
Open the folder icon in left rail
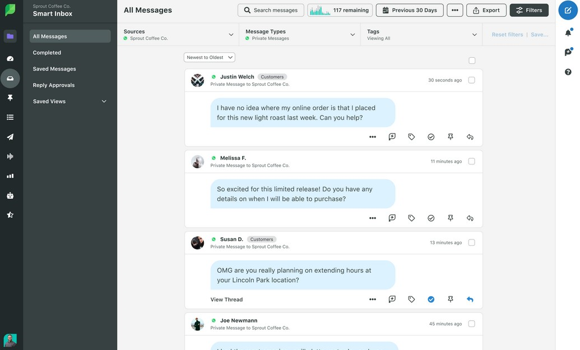click(x=10, y=36)
